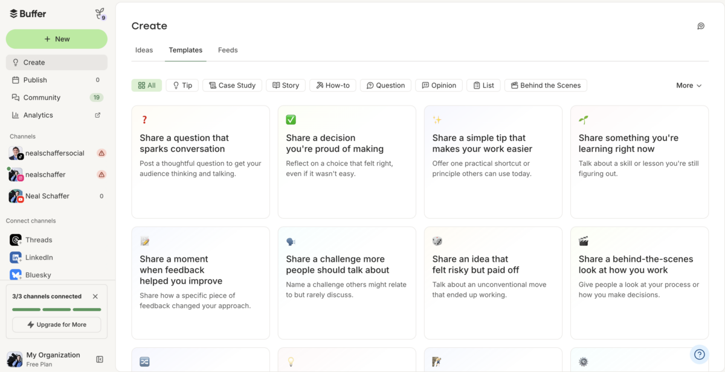Click the sparkles emoji icon
Image resolution: width=725 pixels, height=372 pixels.
coord(437,120)
